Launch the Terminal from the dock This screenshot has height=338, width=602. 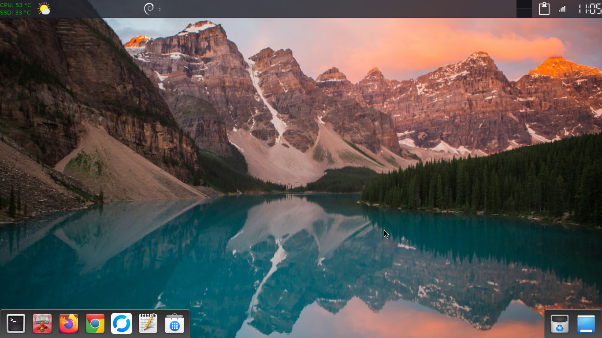pyautogui.click(x=16, y=324)
